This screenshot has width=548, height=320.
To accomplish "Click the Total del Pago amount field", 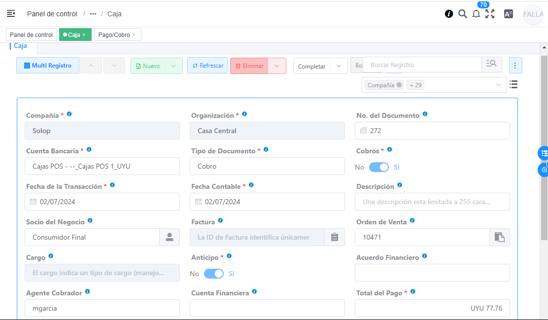I will click(432, 308).
